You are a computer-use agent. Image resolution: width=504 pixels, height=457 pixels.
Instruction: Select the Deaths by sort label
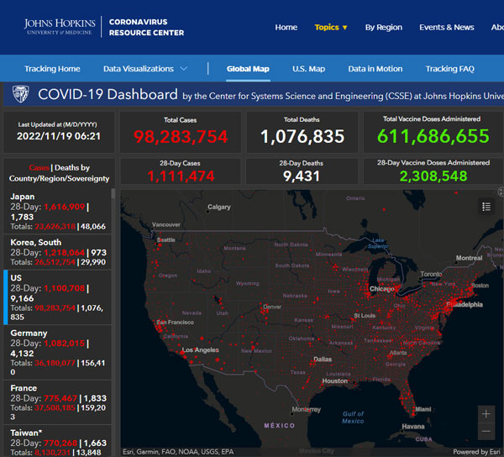pyautogui.click(x=72, y=168)
